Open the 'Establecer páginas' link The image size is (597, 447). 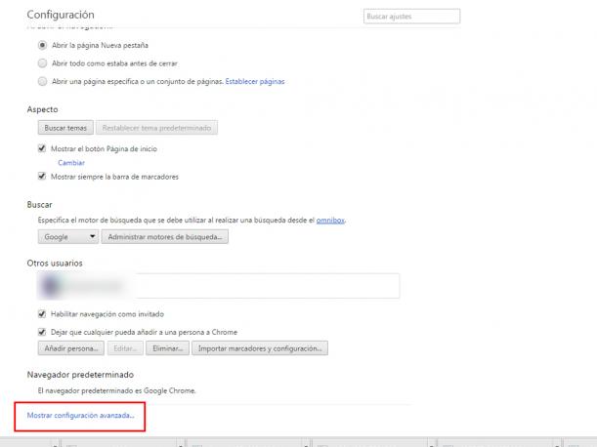255,81
